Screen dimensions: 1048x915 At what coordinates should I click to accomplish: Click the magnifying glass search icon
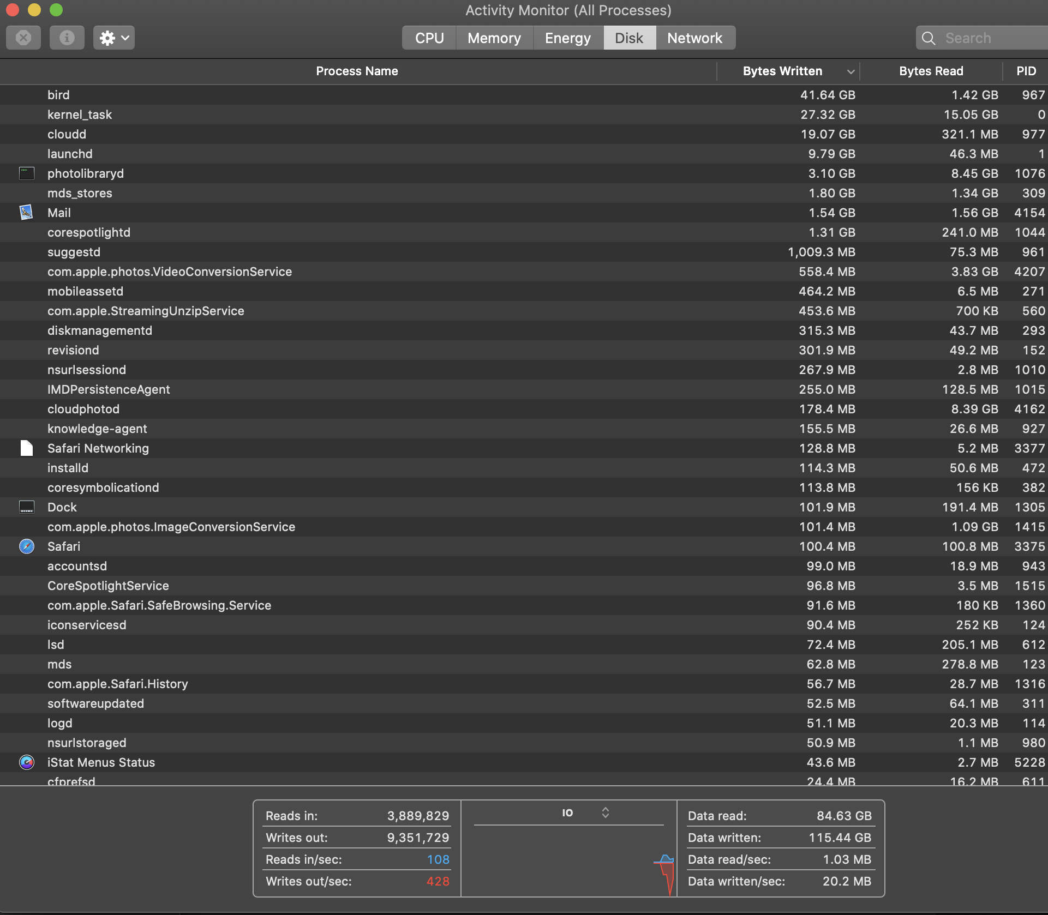coord(929,38)
